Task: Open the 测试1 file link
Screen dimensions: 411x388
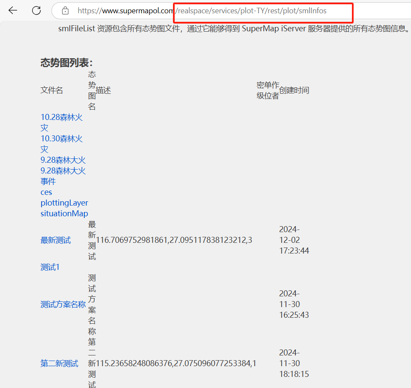Action: tap(50, 267)
